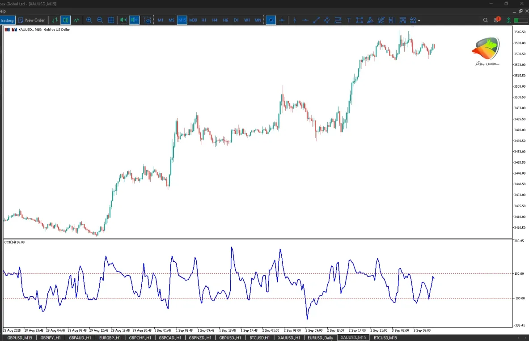Draw a trendline

[x=316, y=20]
